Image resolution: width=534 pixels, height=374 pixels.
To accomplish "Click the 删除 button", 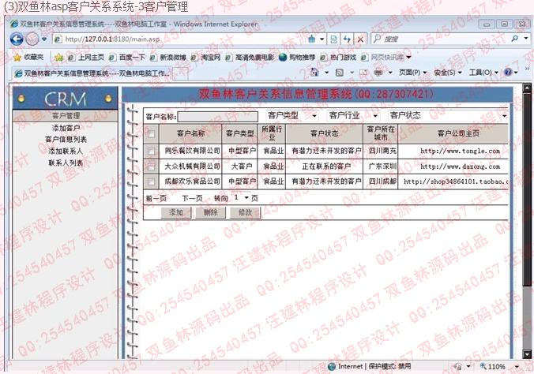I will [210, 213].
